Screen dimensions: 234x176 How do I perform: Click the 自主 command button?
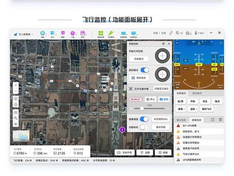pos(205,101)
